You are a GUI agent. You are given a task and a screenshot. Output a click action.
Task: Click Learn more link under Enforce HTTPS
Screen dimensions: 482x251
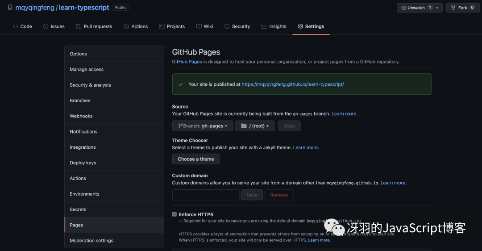coord(319,240)
